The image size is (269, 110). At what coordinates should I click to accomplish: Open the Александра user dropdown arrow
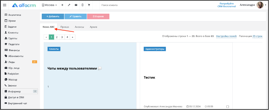(x=265, y=5)
